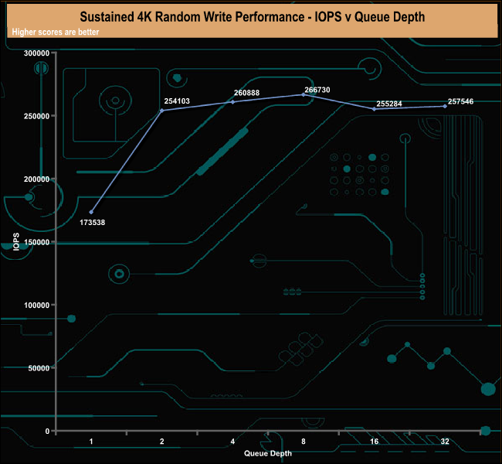Click the X-axis label 32
The width and height of the screenshot is (502, 464).
[445, 442]
